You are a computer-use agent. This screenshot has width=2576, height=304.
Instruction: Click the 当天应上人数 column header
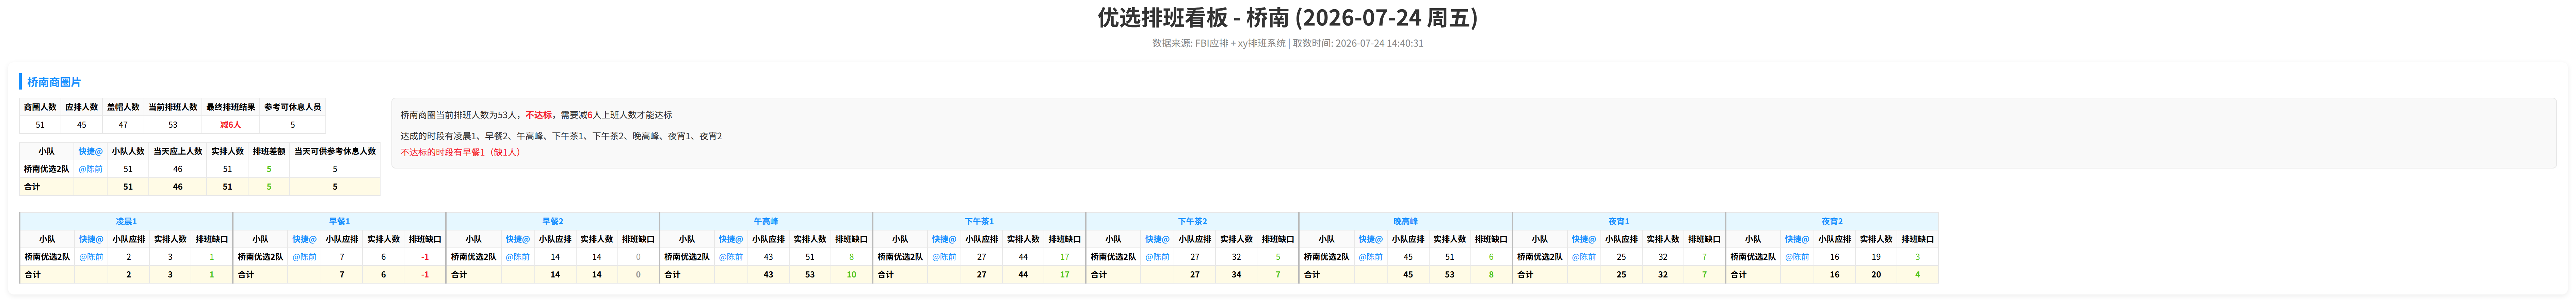coord(178,151)
